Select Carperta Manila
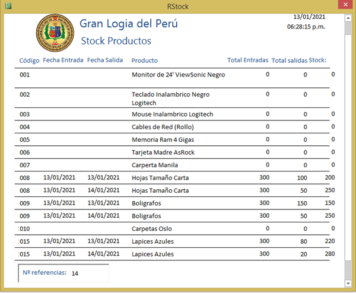Screen dimensions: 356x293 click(155, 165)
